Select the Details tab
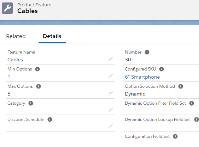This screenshot has height=147, width=199. (x=52, y=36)
